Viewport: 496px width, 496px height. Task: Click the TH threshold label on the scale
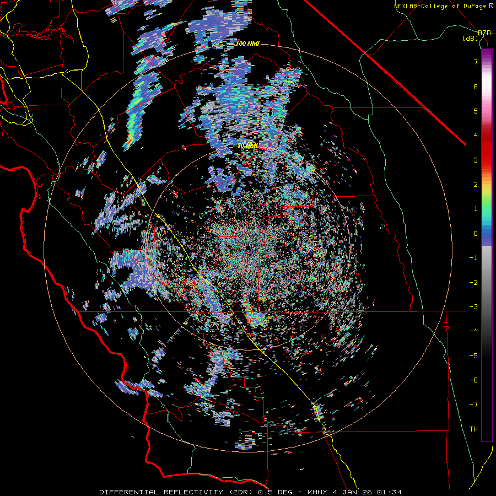click(x=473, y=429)
